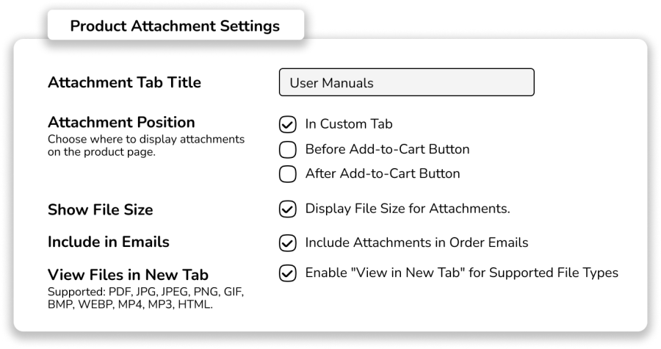Check the Before Add-to-Cart Button checkbox
661x349 pixels.
(x=288, y=149)
